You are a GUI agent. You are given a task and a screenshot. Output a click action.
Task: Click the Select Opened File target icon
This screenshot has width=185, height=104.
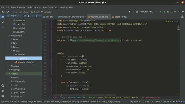tap(25, 16)
